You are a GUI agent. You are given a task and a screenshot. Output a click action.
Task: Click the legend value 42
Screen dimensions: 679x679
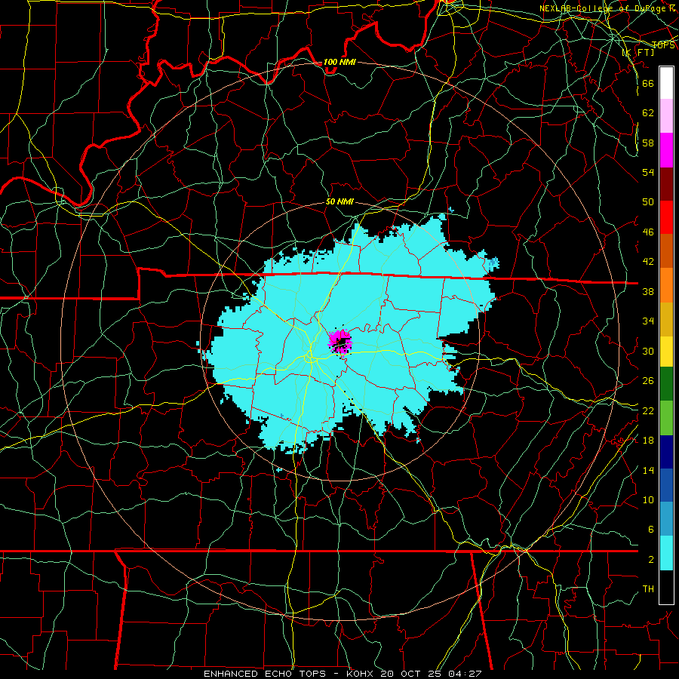coord(648,262)
